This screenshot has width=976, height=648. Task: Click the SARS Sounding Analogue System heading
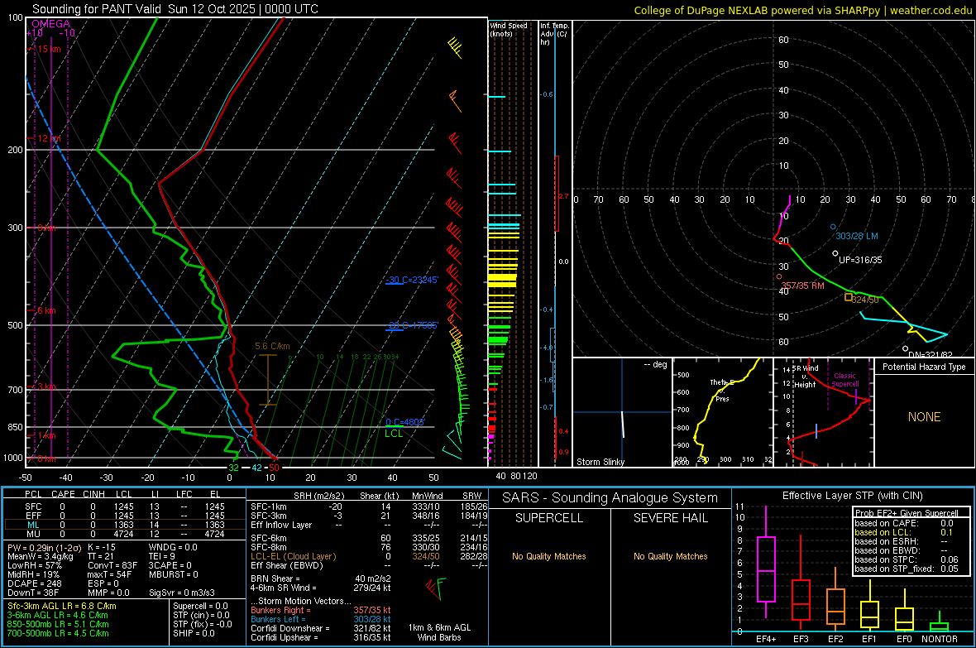click(610, 498)
